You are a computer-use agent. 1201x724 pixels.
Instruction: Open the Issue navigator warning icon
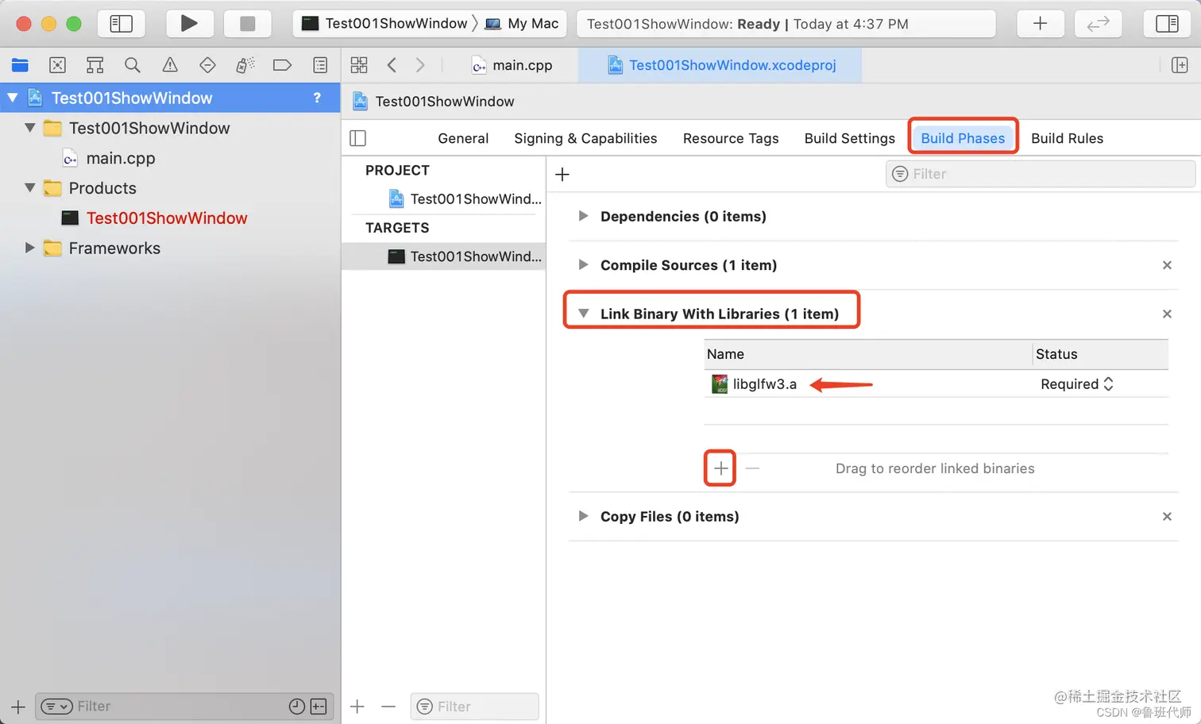point(170,65)
